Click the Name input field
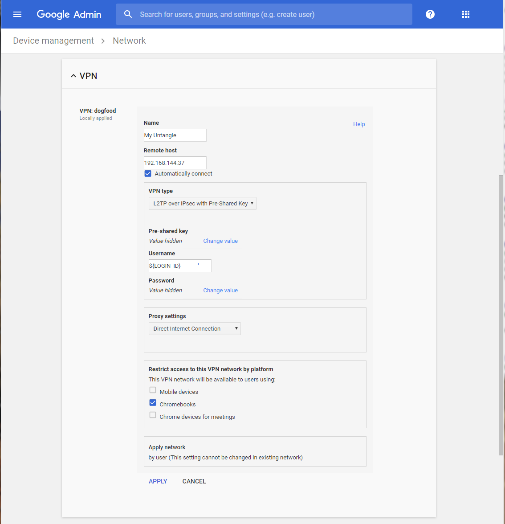This screenshot has height=524, width=505. click(x=175, y=135)
